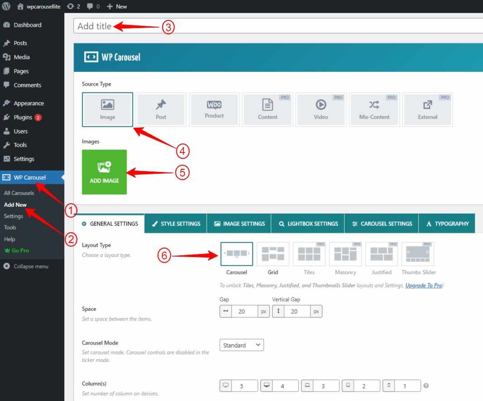Screen dimensions: 483x401
Task: Switch to Carousel Settings tab
Action: pos(382,224)
